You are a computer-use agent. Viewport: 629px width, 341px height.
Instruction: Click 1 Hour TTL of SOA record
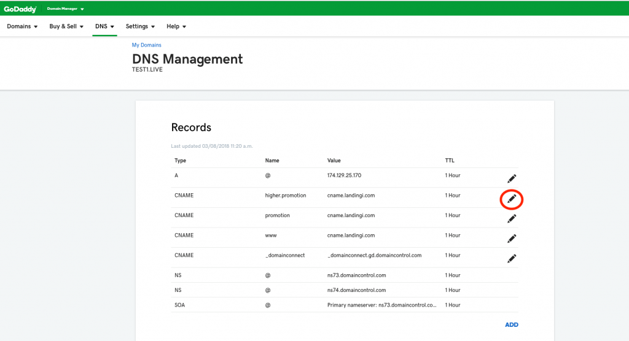click(x=453, y=305)
